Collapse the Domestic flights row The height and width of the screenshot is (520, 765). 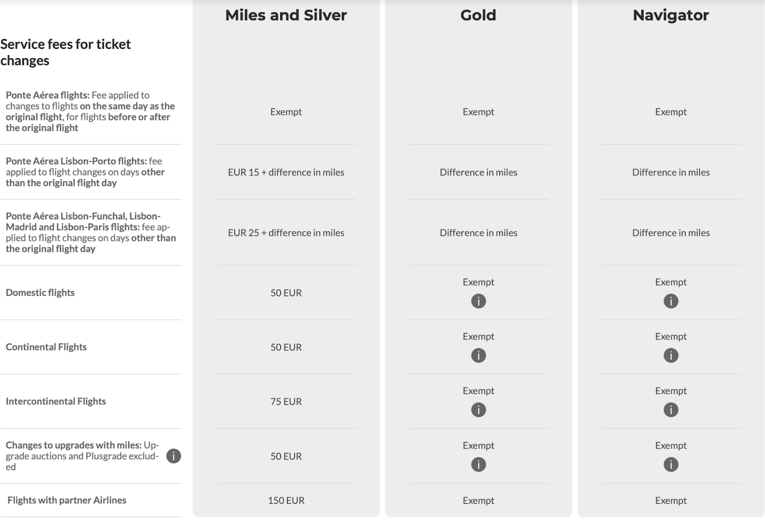tap(40, 292)
